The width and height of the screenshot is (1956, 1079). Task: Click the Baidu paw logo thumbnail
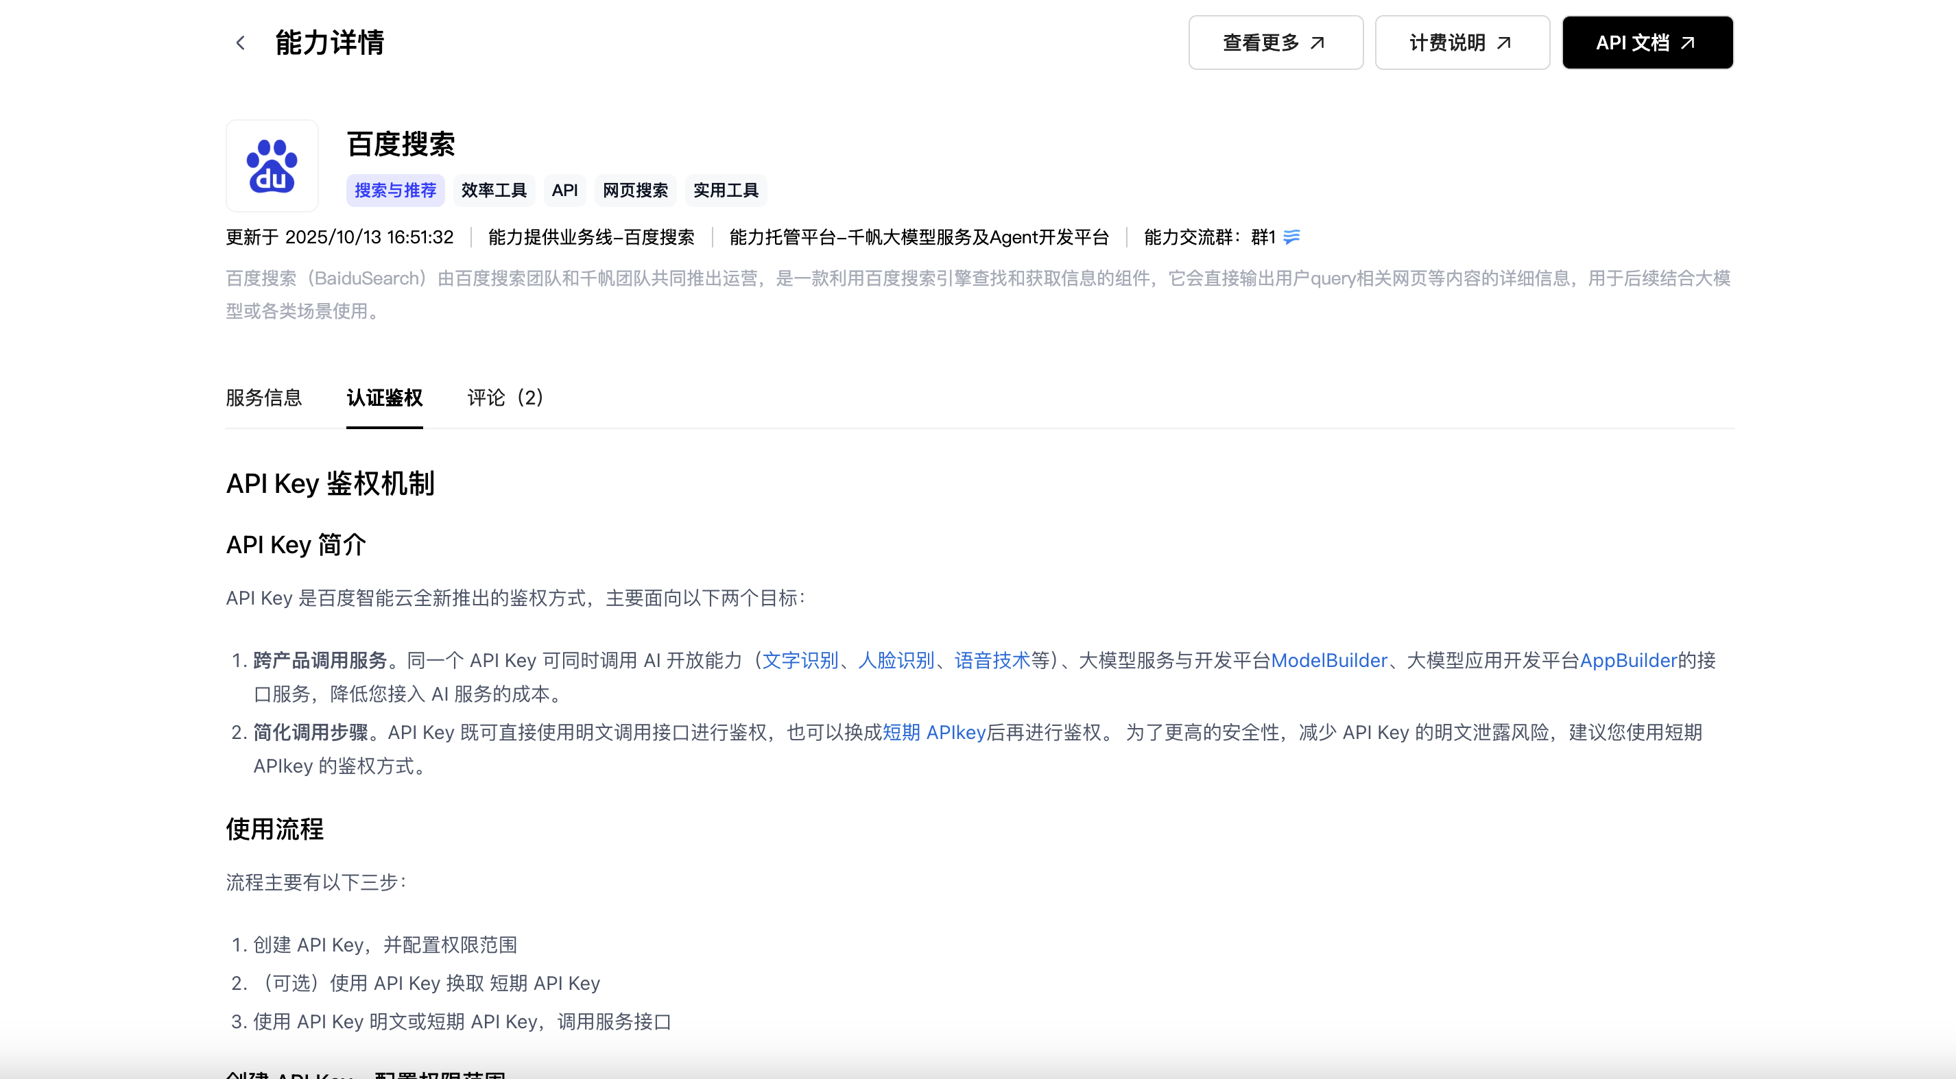(x=272, y=165)
